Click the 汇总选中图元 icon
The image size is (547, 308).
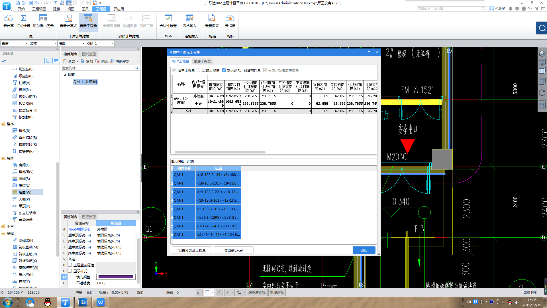(43, 21)
